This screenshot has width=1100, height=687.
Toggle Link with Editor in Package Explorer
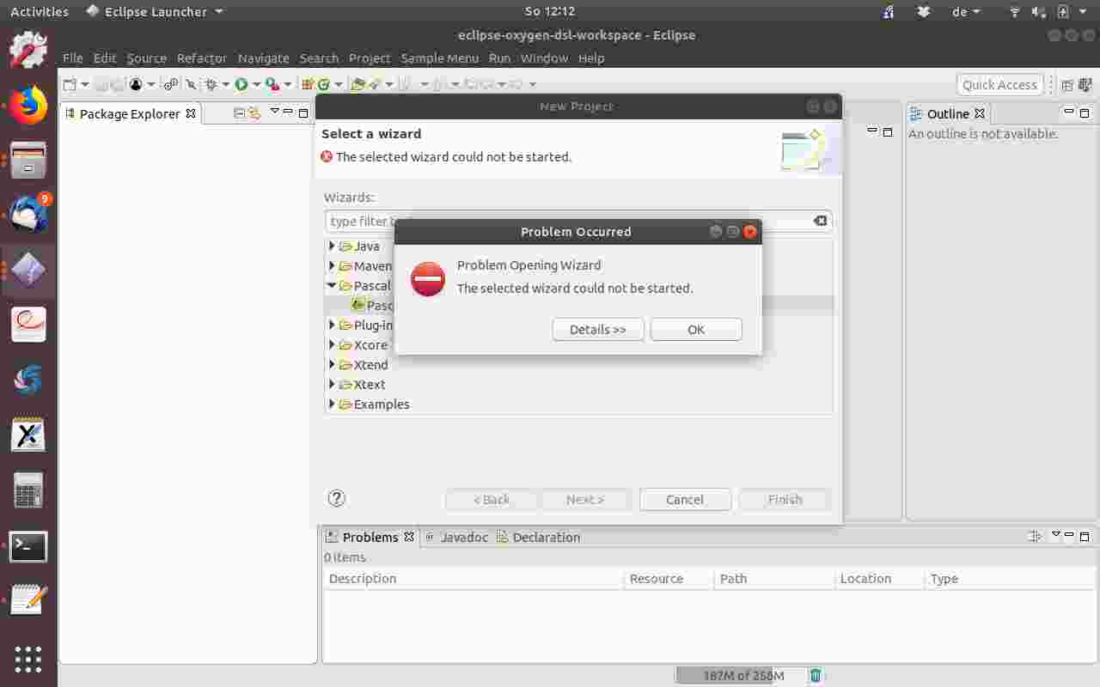click(x=255, y=112)
